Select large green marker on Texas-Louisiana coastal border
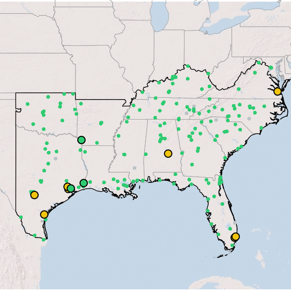The width and height of the screenshot is (291, 291). (x=84, y=183)
